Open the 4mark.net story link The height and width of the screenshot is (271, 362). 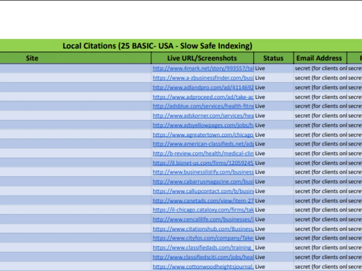(203, 68)
